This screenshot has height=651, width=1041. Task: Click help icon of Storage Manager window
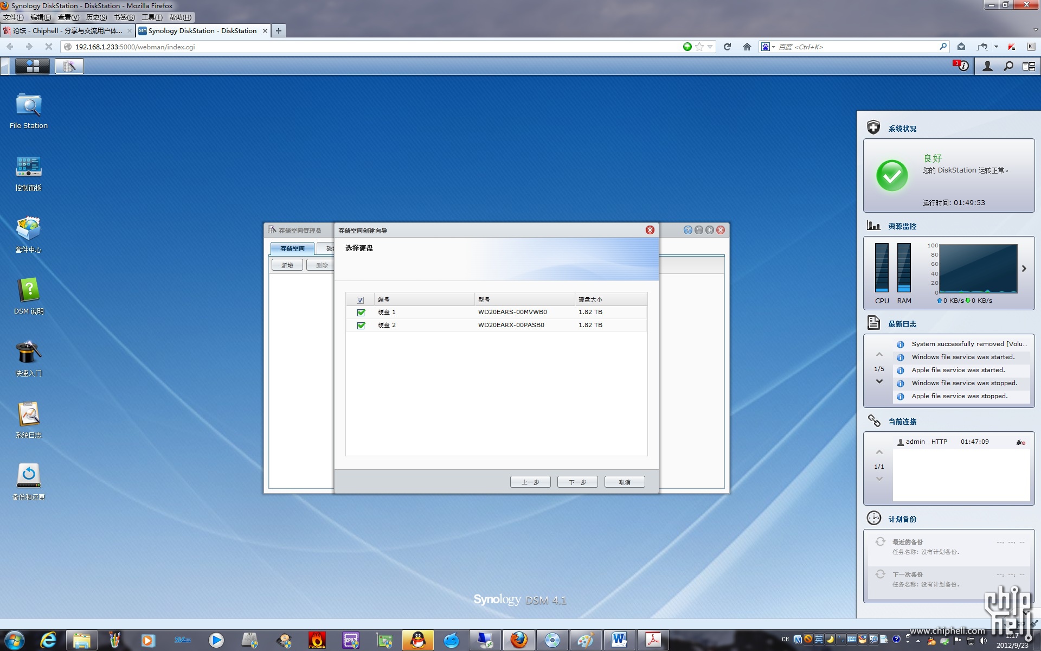click(x=687, y=230)
